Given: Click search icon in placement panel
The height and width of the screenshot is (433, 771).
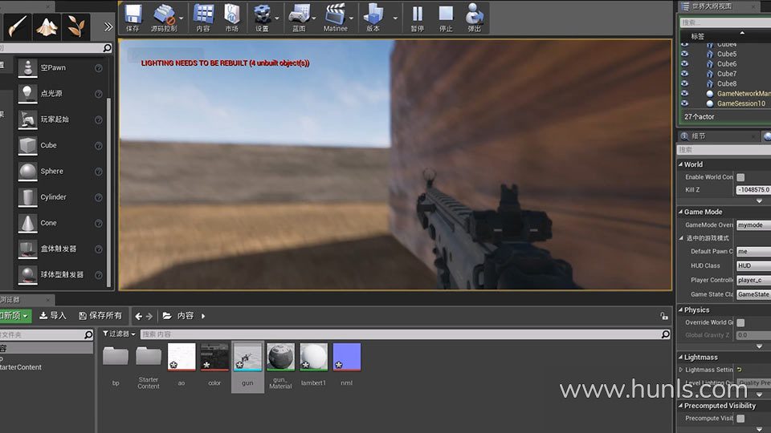Looking at the screenshot, I should (x=107, y=48).
